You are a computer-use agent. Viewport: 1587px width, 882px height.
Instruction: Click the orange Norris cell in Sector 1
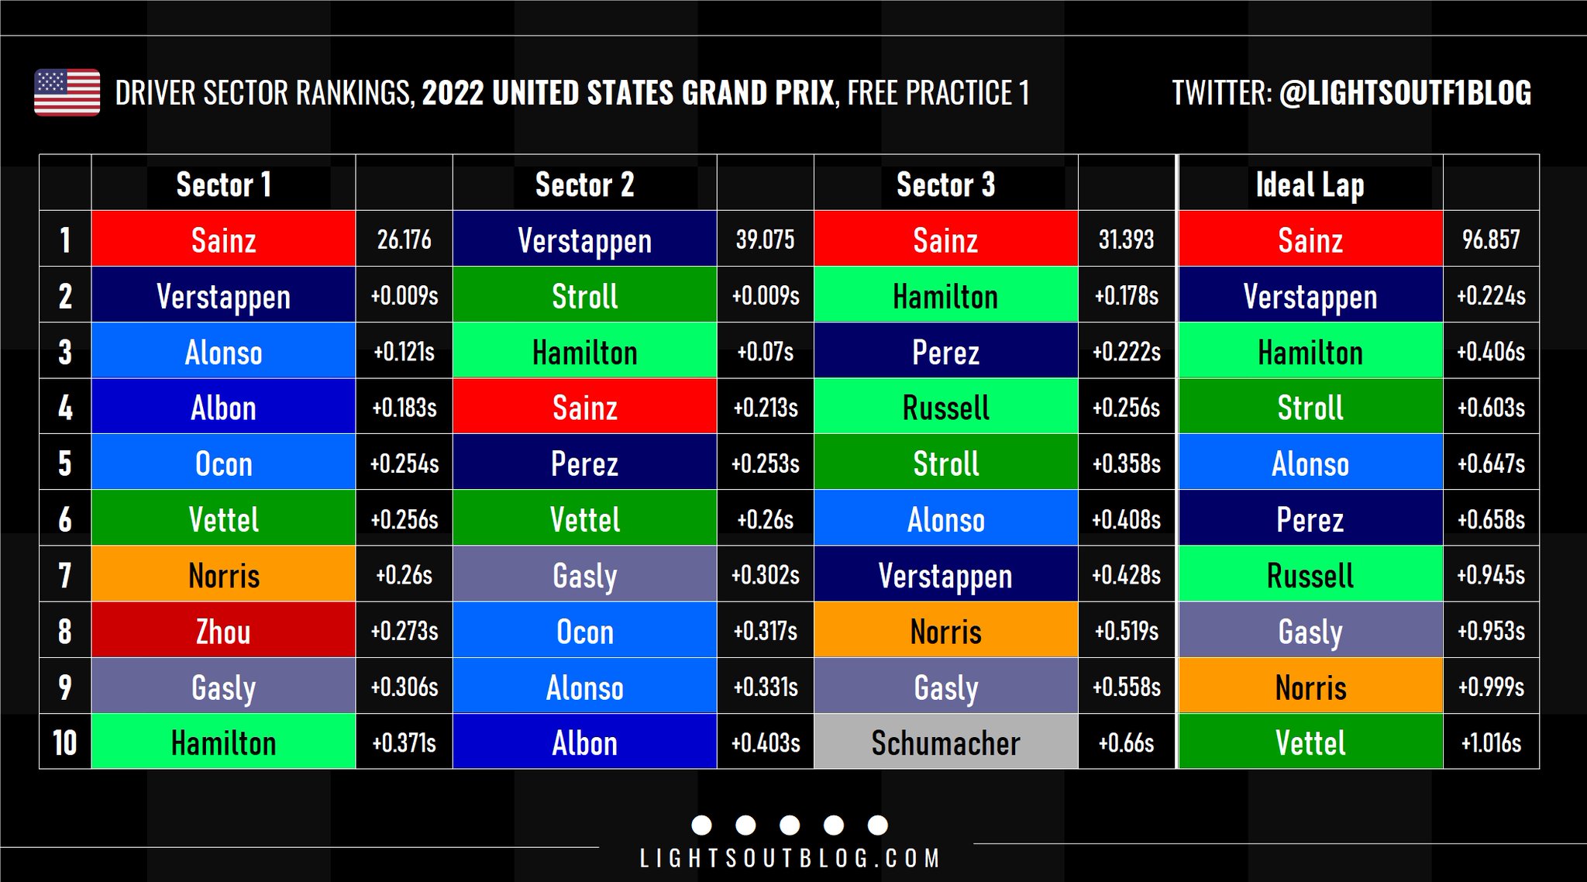coord(223,575)
